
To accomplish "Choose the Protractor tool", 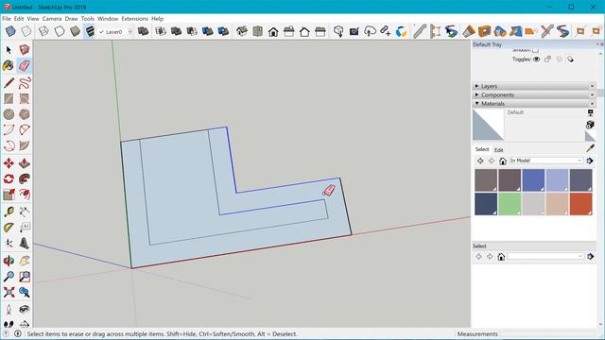I will pyautogui.click(x=9, y=228).
